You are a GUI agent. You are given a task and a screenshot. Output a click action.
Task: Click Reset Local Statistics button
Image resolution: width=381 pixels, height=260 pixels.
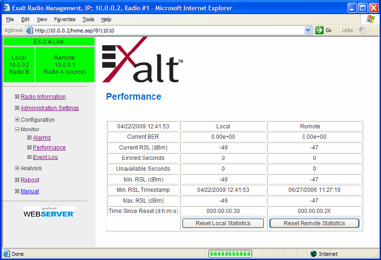223,223
